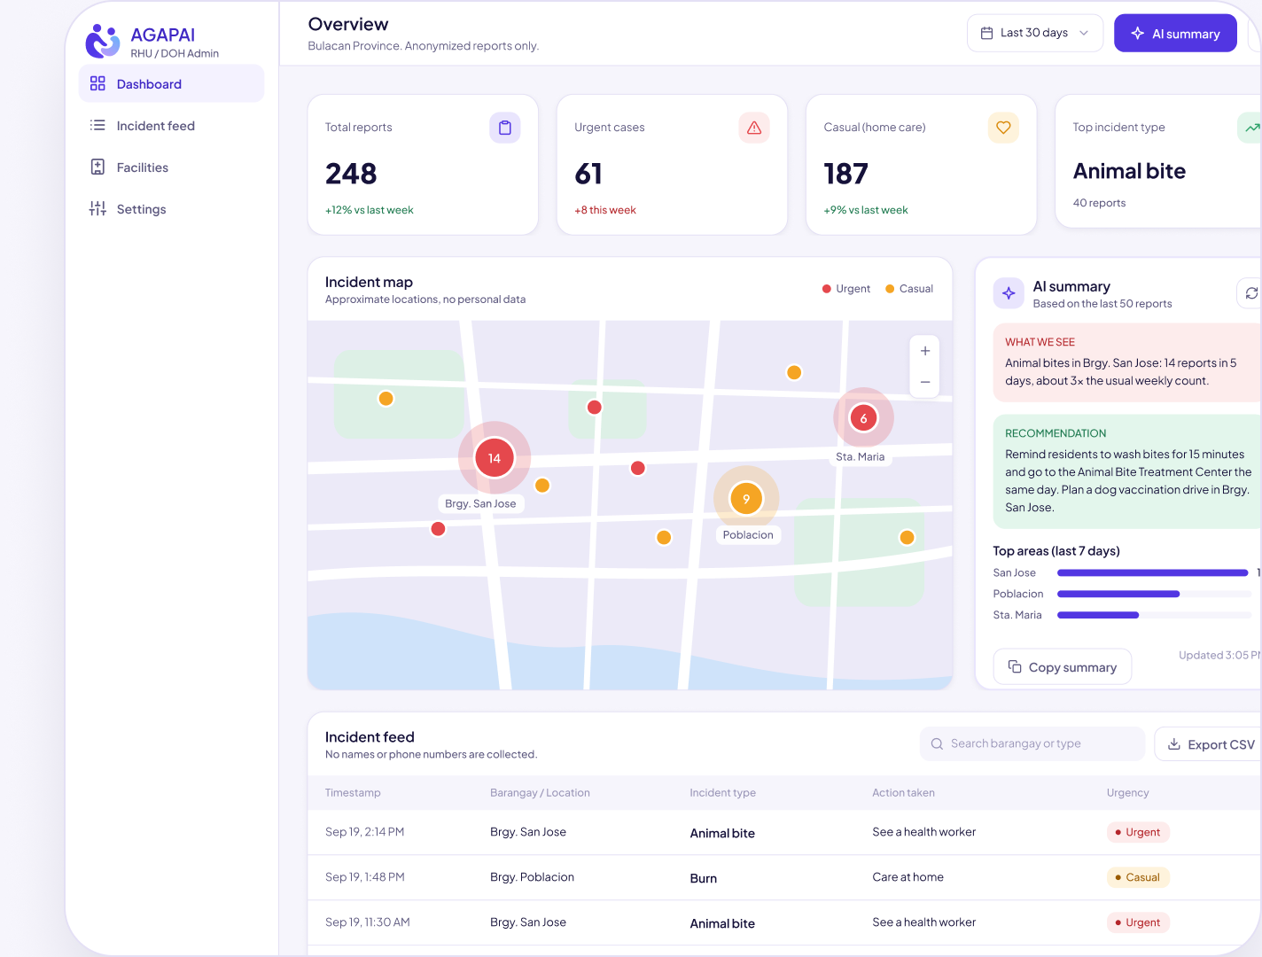Click the Care at home action cell
1262x957 pixels.
[x=908, y=877]
